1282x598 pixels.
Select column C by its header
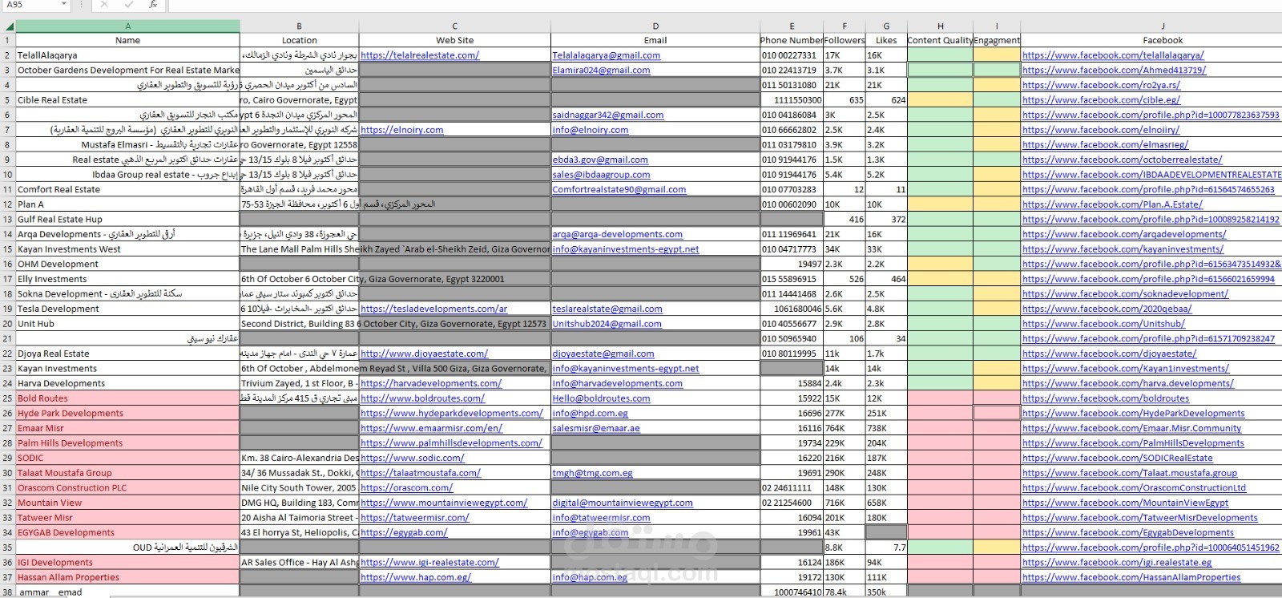[x=454, y=26]
